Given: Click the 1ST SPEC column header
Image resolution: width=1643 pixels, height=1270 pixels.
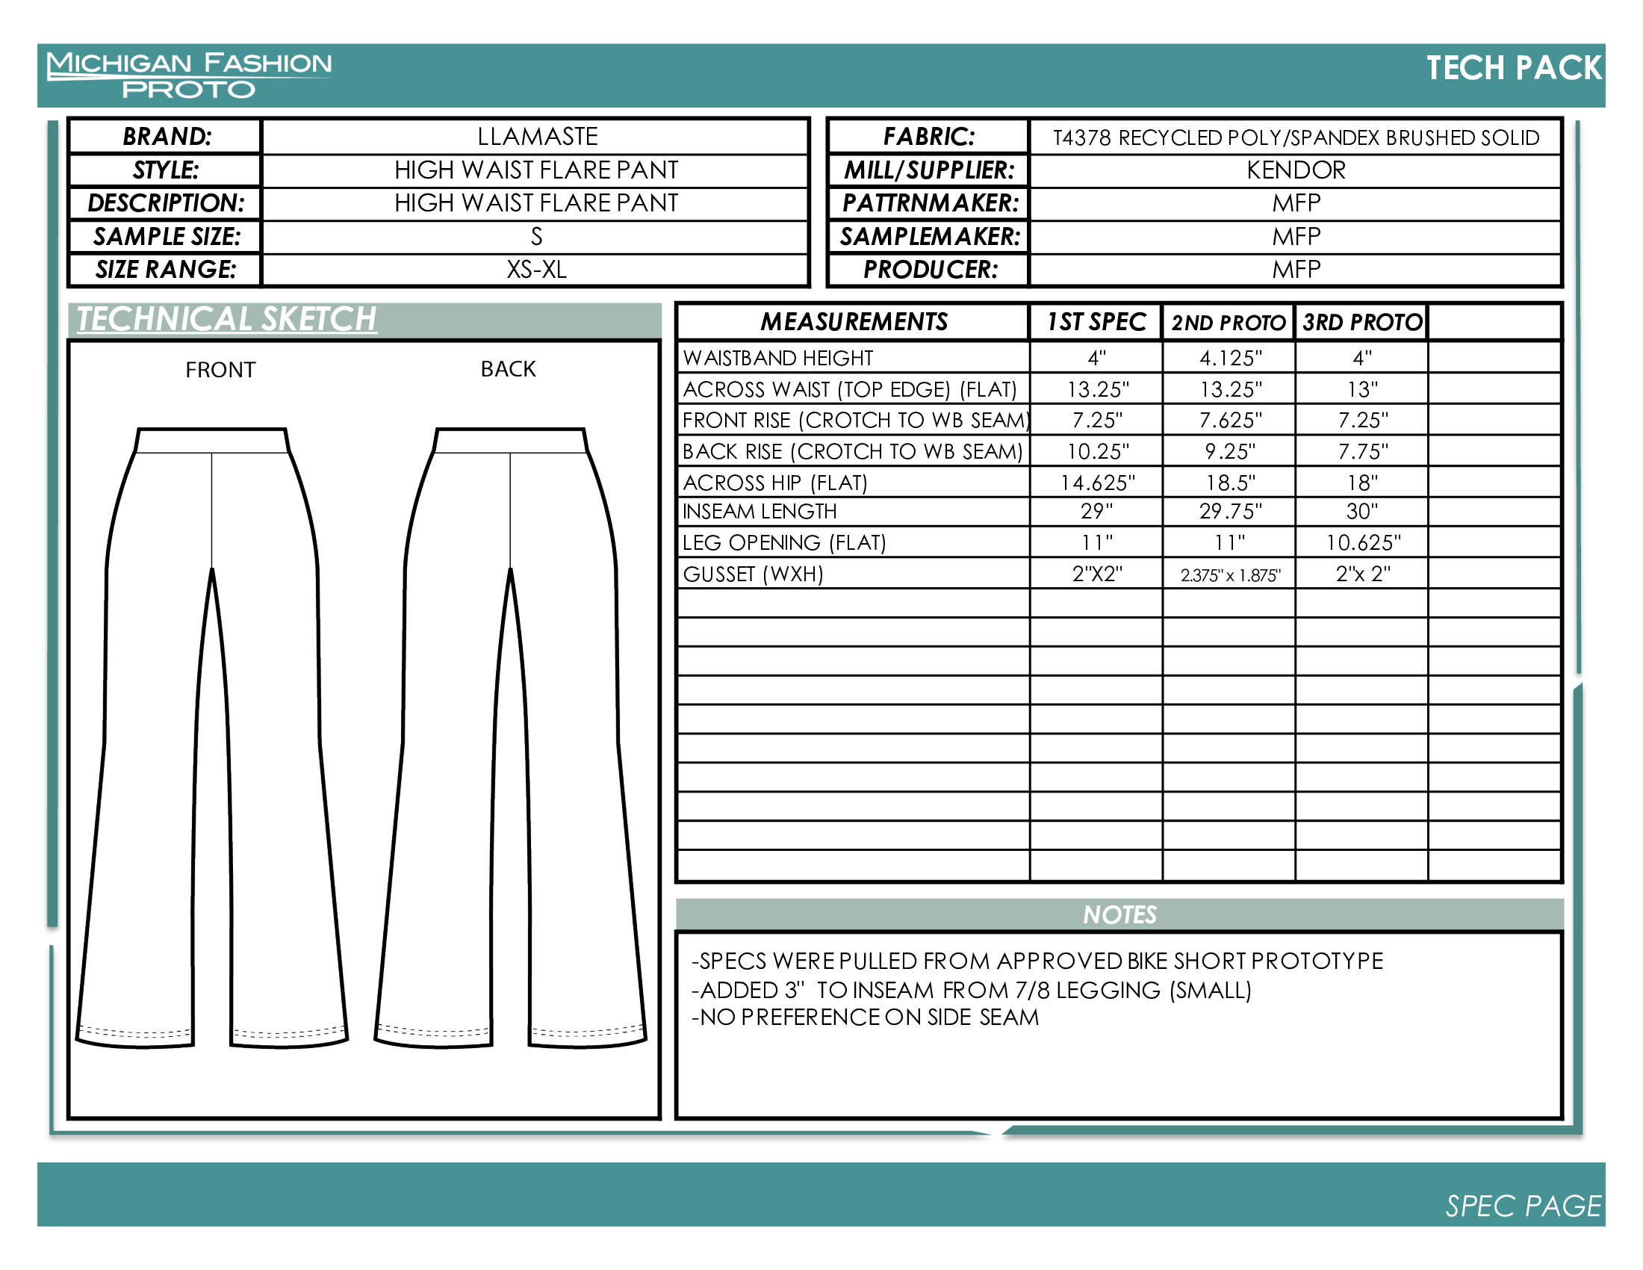Looking at the screenshot, I should [x=1096, y=322].
